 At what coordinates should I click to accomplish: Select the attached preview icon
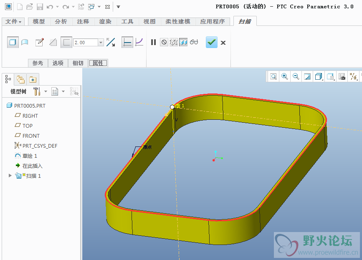pos(183,42)
